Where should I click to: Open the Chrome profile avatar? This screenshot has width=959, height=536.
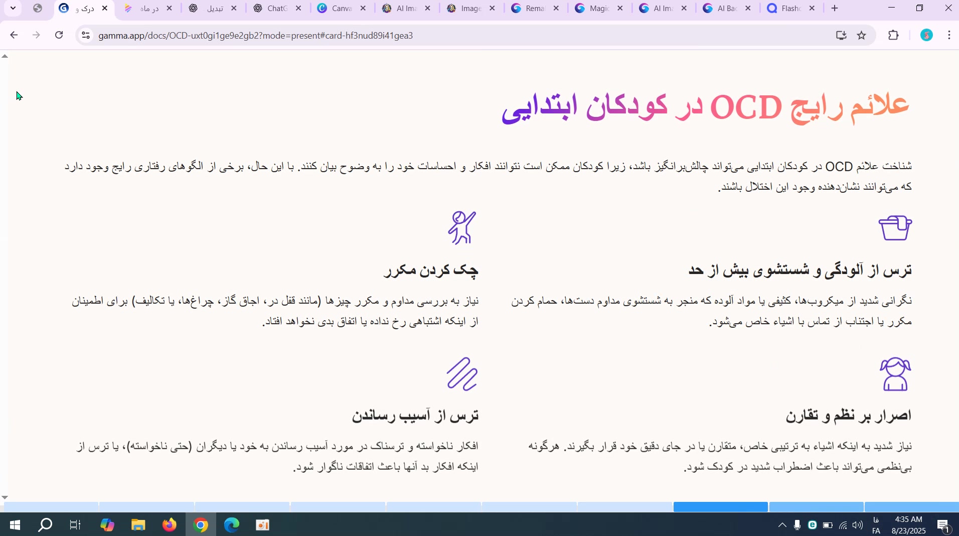click(x=927, y=36)
